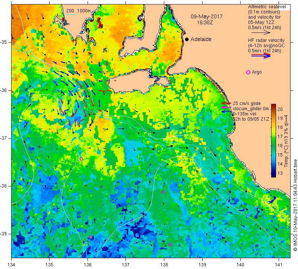This screenshot has height=269, width=298.
Task: Click the '200 1000m' depth contour label
Action: 79,11
